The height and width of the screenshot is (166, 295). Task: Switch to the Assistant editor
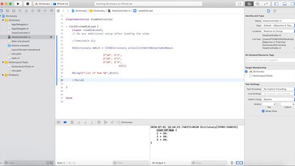pyautogui.click(x=258, y=4)
